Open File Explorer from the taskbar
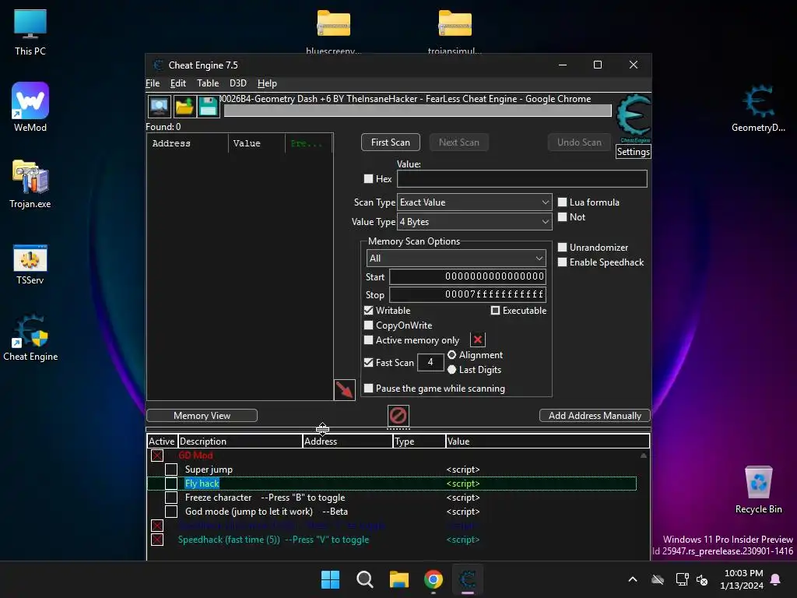Image resolution: width=797 pixels, height=598 pixels. [x=399, y=579]
